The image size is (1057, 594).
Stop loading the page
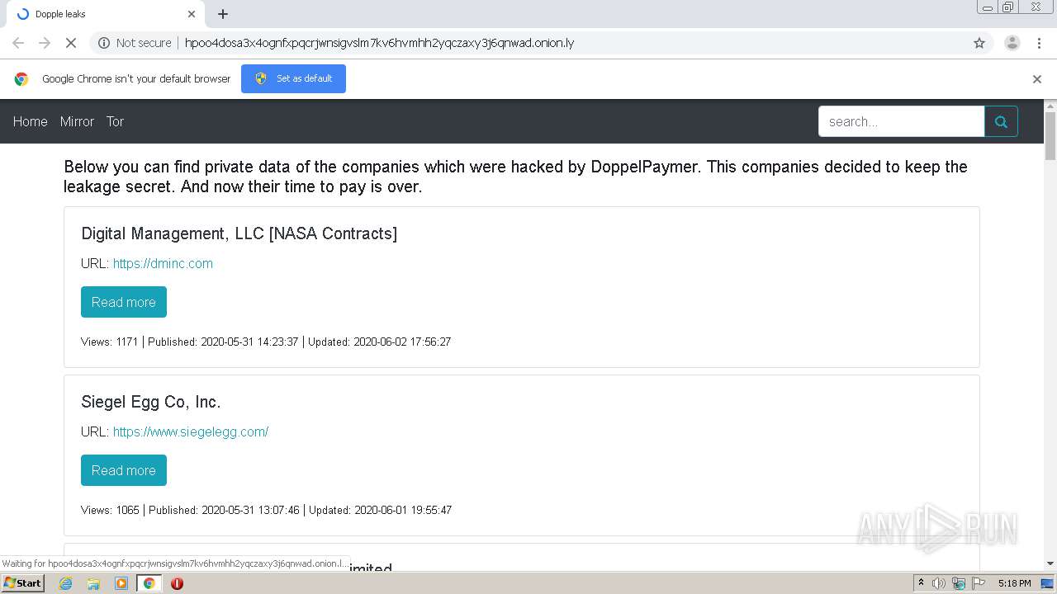[x=71, y=43]
